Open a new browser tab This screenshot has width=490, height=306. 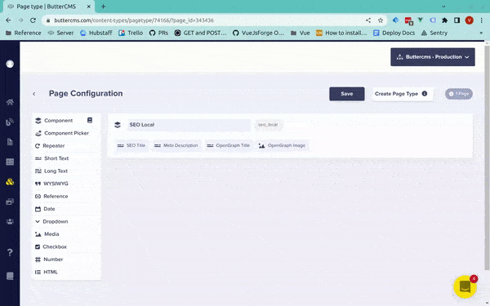point(103,7)
